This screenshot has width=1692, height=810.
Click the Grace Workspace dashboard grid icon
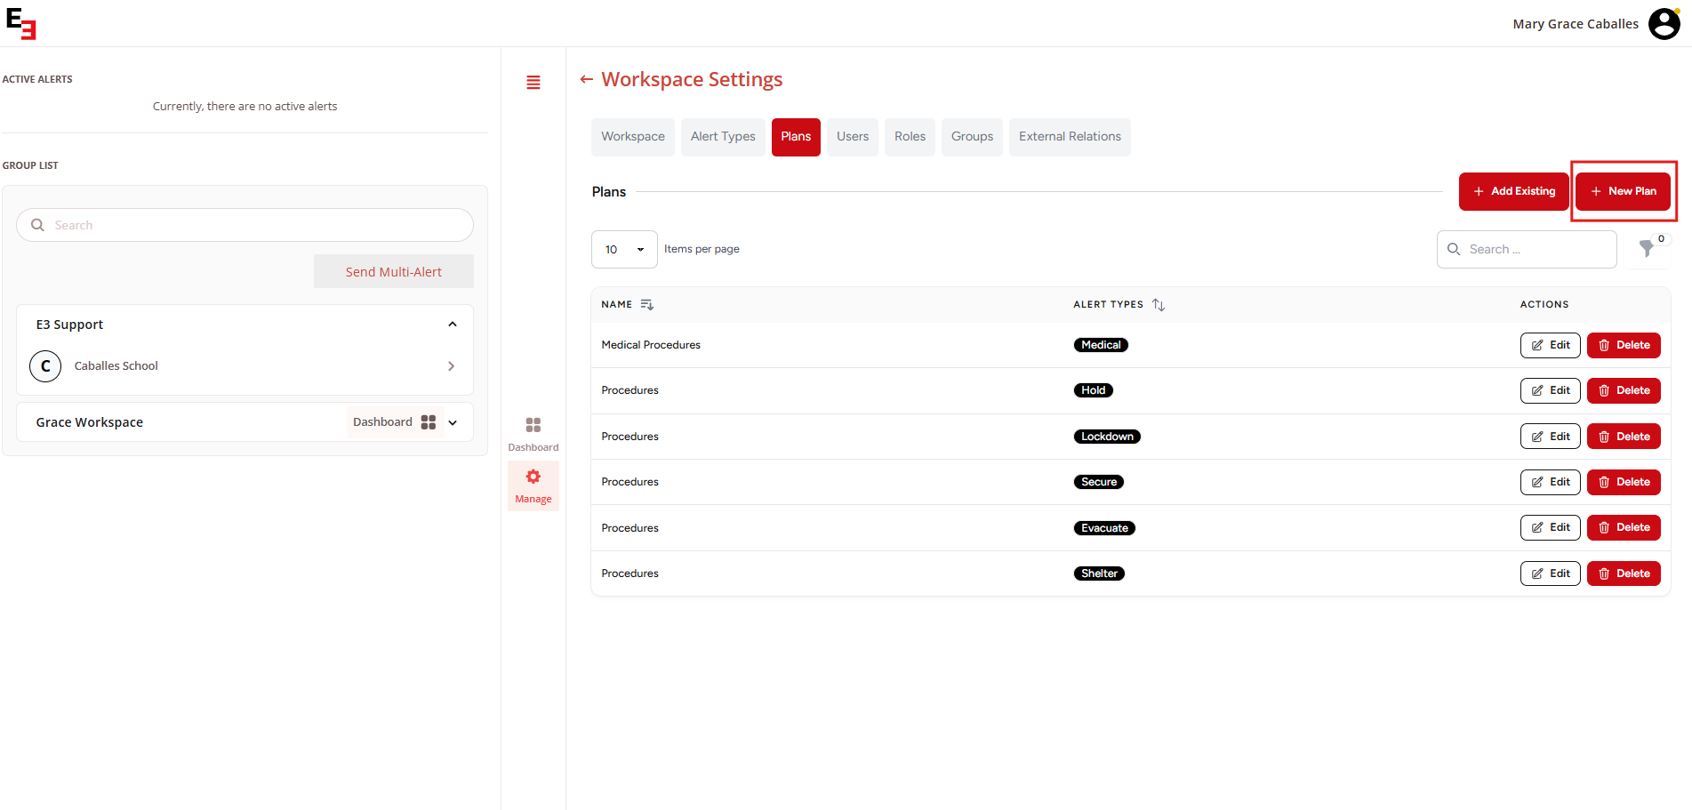pyautogui.click(x=429, y=422)
